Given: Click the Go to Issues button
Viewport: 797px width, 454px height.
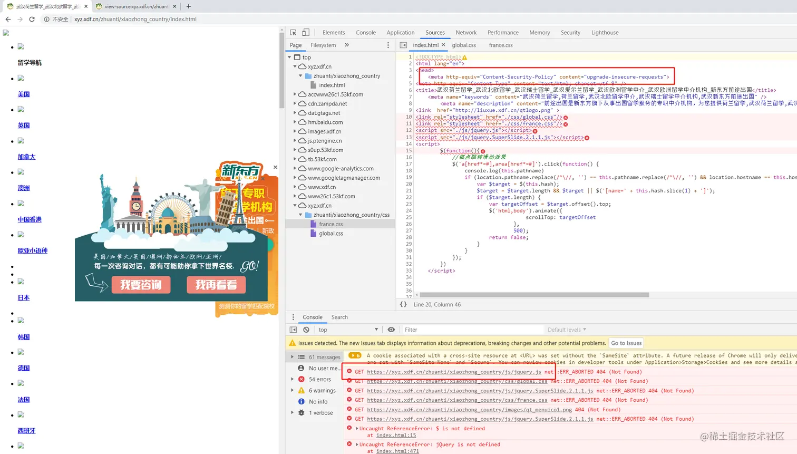Looking at the screenshot, I should (626, 343).
